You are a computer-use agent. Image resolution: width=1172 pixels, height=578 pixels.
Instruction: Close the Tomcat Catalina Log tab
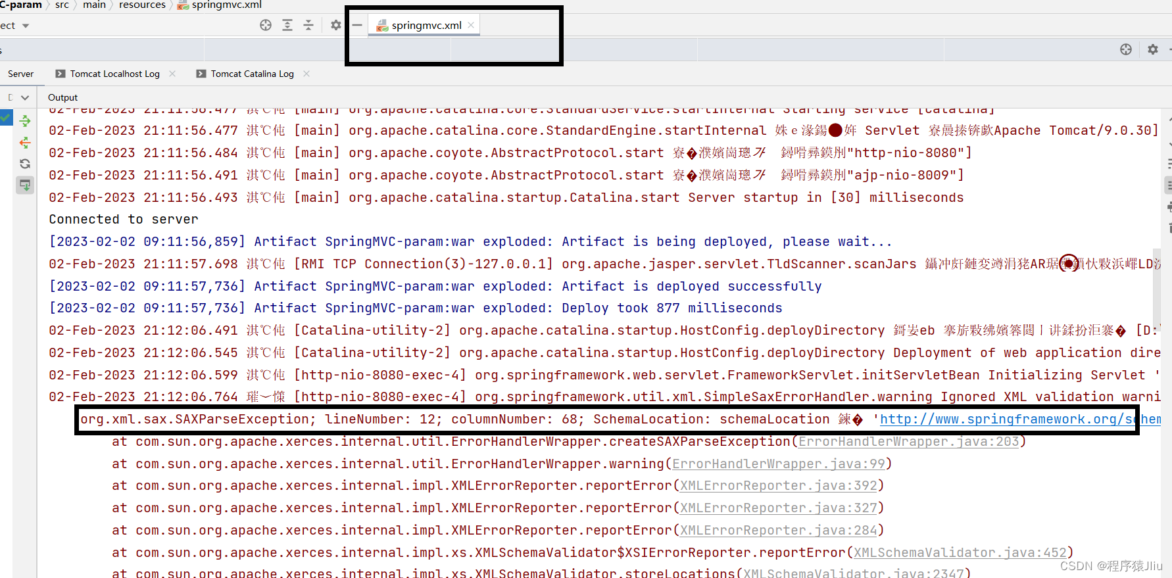point(306,74)
